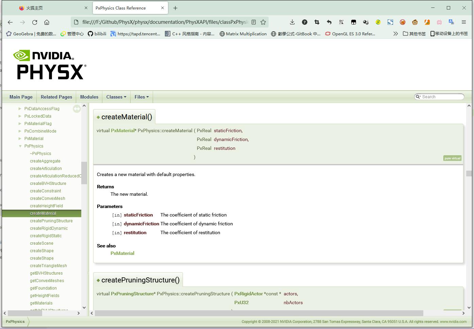Screen dimensions: 474x329
Task: Select createAggregate in the sidebar tree
Action: pos(45,161)
